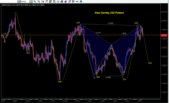Viewport: 169px width, 103px height.
Task: Click the red wave indicator icon
Action: pyautogui.click(x=47, y=1)
